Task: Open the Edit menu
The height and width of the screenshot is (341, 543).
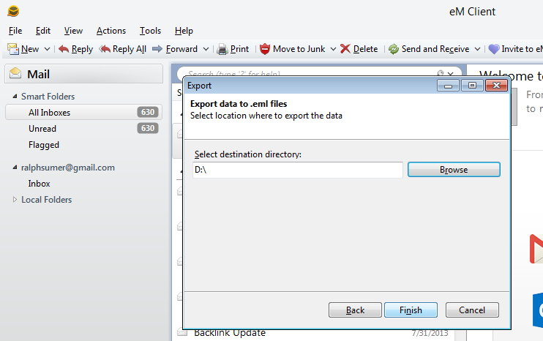Action: coord(43,31)
